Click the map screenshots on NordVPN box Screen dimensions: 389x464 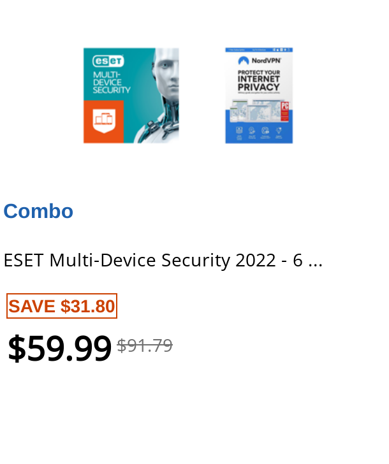click(x=255, y=111)
